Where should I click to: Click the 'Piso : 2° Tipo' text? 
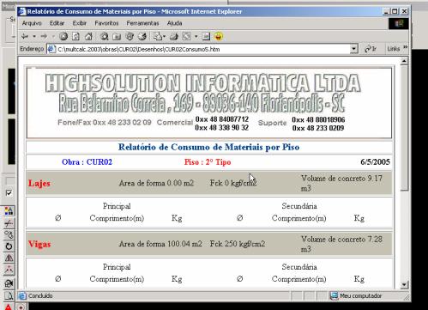(208, 162)
